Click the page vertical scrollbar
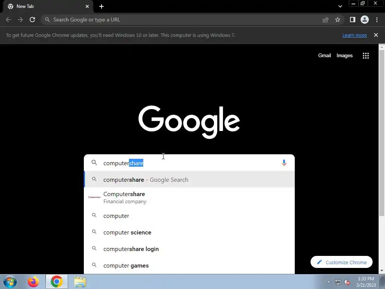This screenshot has width=385, height=289. [x=382, y=133]
